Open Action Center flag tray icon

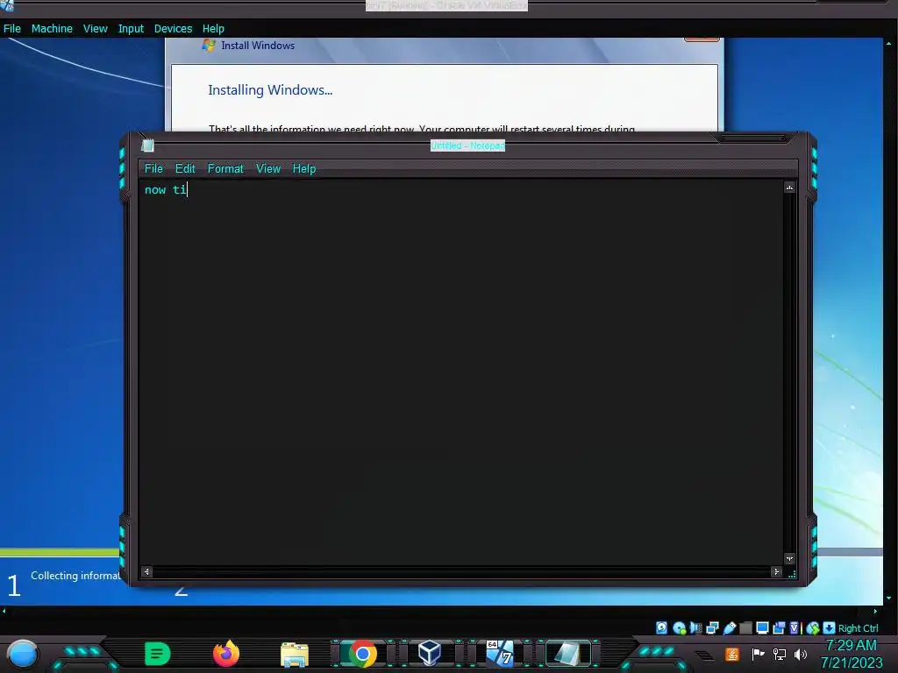point(758,654)
